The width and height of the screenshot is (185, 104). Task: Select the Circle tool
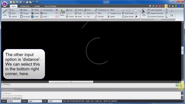pos(12,13)
